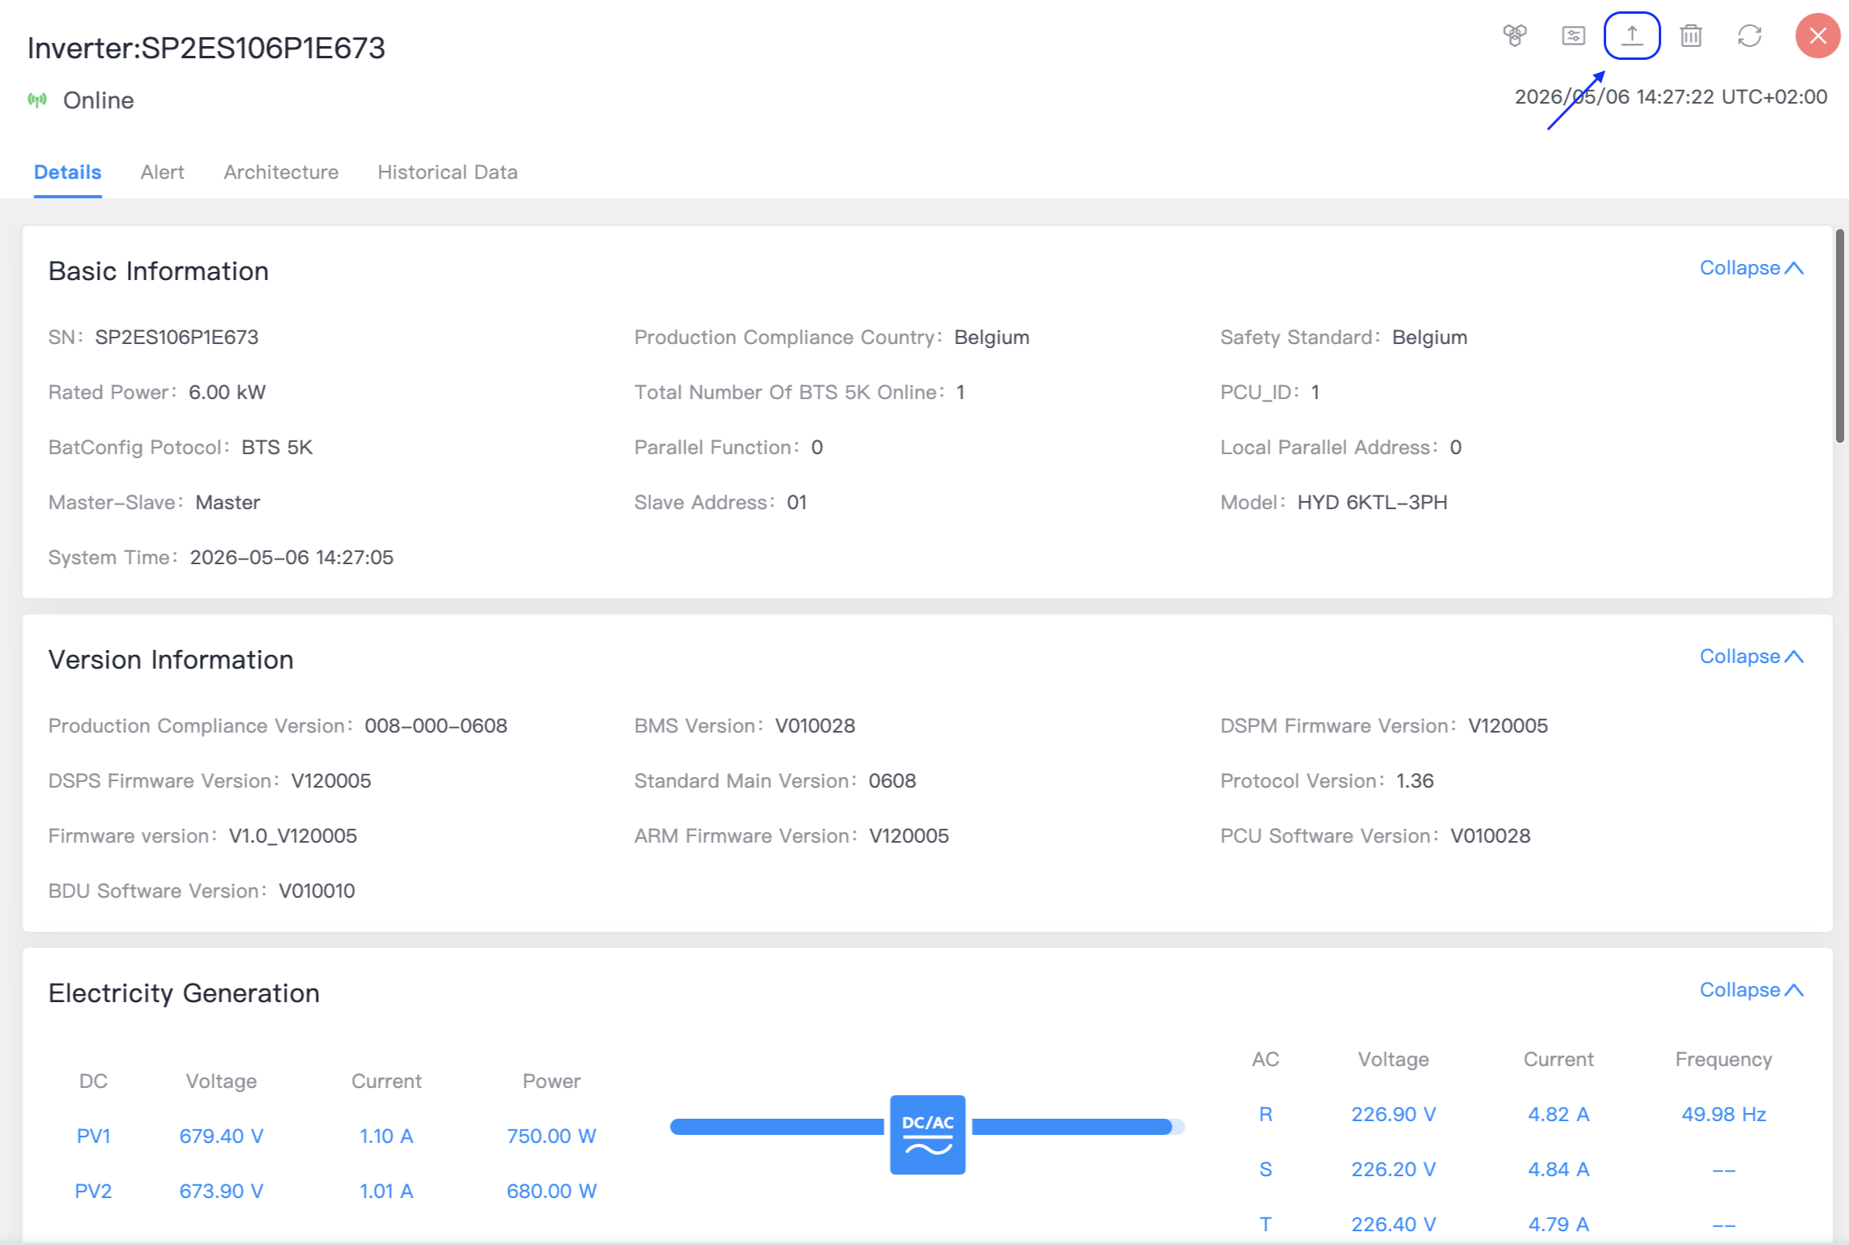Open the Architecture tab
The image size is (1849, 1245).
pos(281,172)
